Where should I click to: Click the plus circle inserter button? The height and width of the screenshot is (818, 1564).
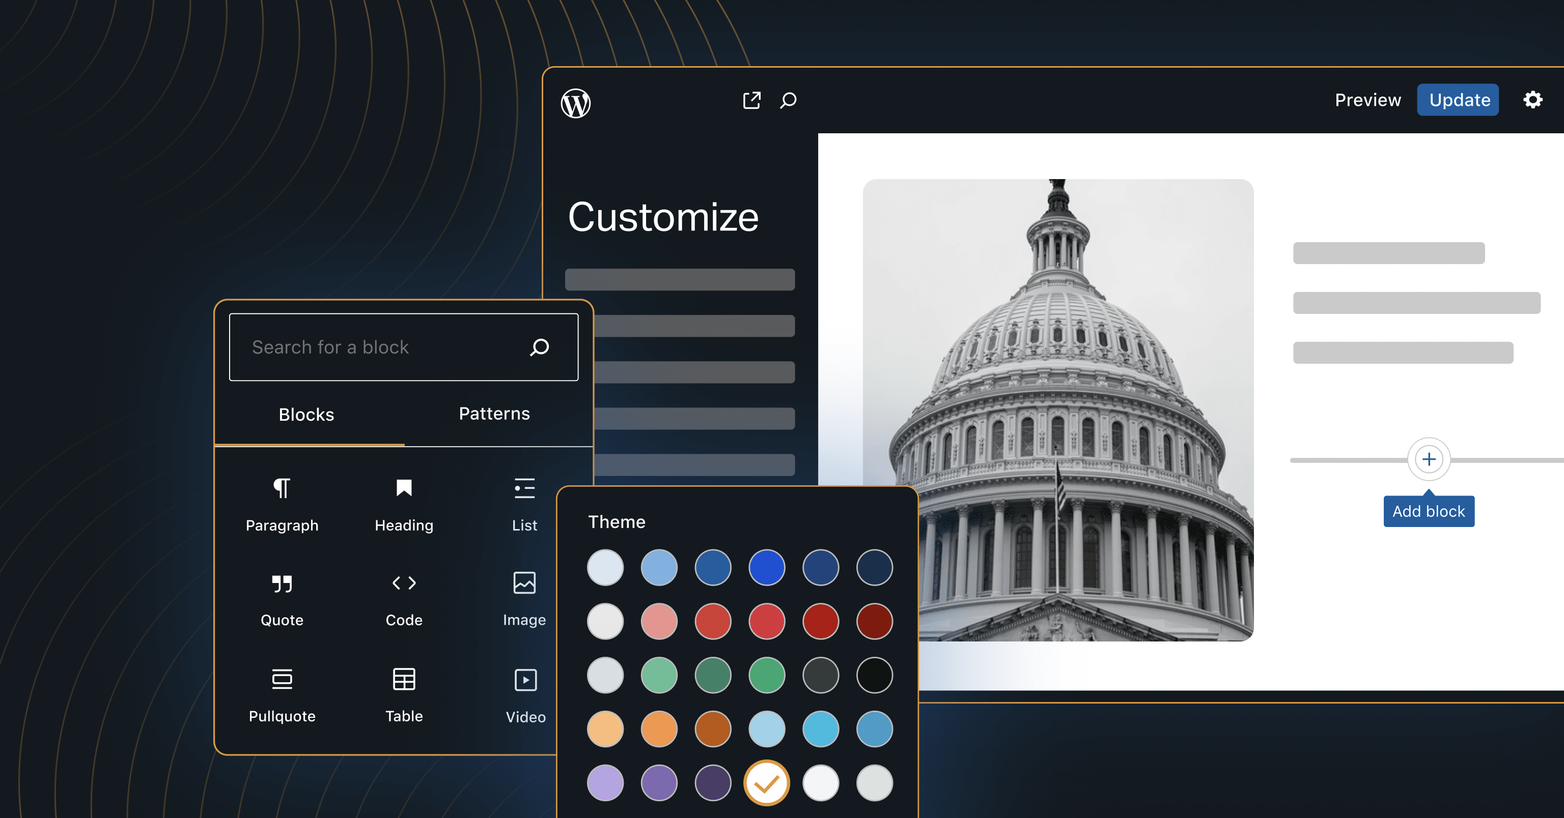pos(1429,459)
